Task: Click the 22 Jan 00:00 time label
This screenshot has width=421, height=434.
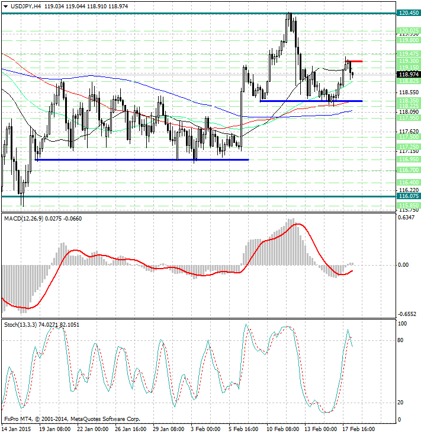Action: coord(92,429)
